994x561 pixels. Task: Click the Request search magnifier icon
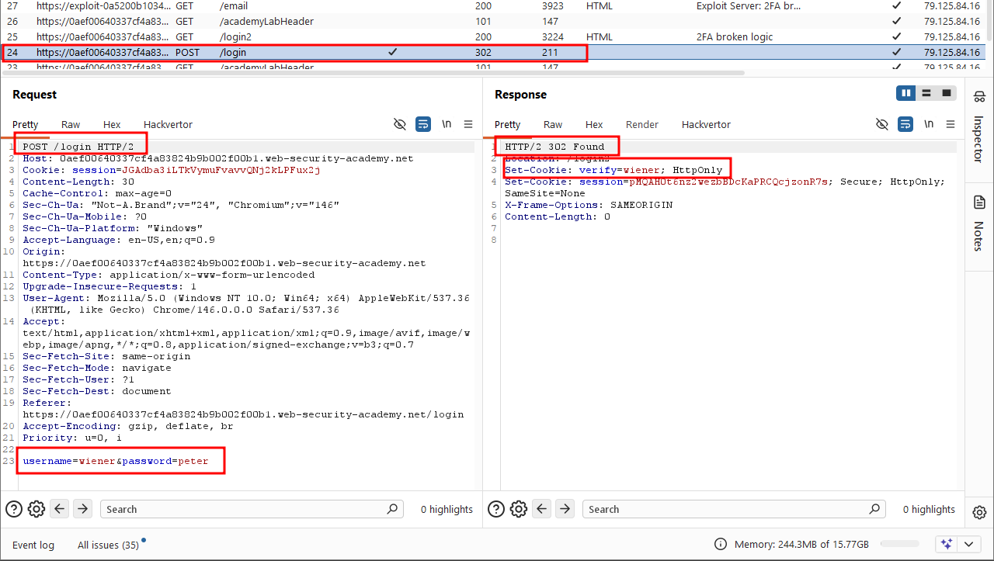[393, 509]
